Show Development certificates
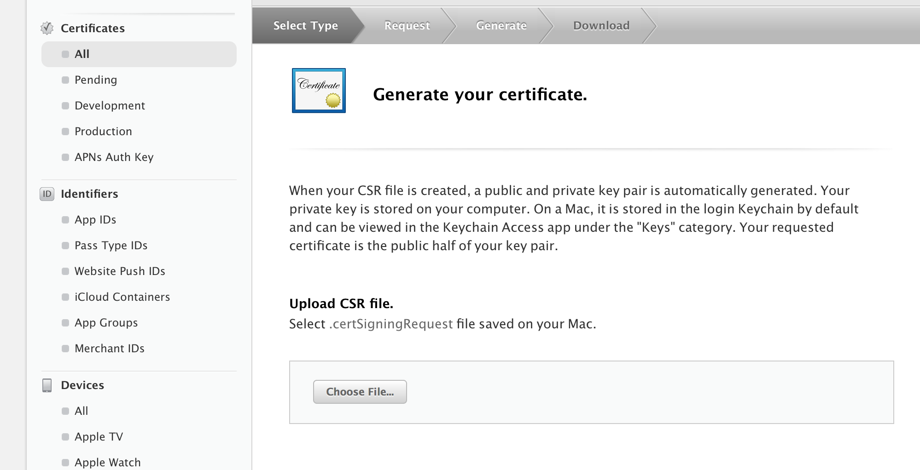 (110, 106)
